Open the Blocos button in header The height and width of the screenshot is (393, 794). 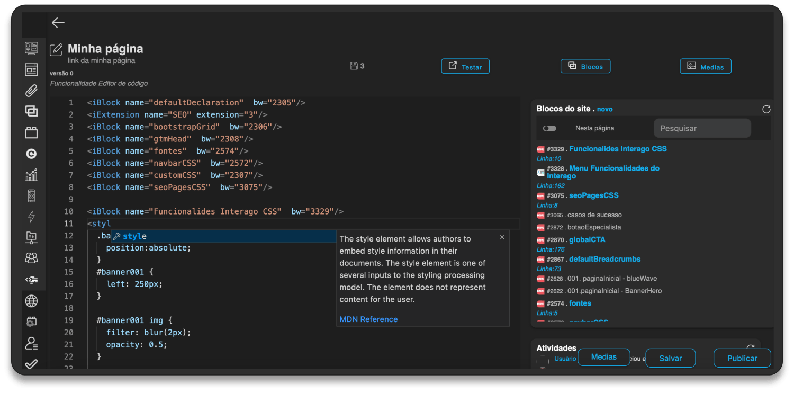[585, 66]
